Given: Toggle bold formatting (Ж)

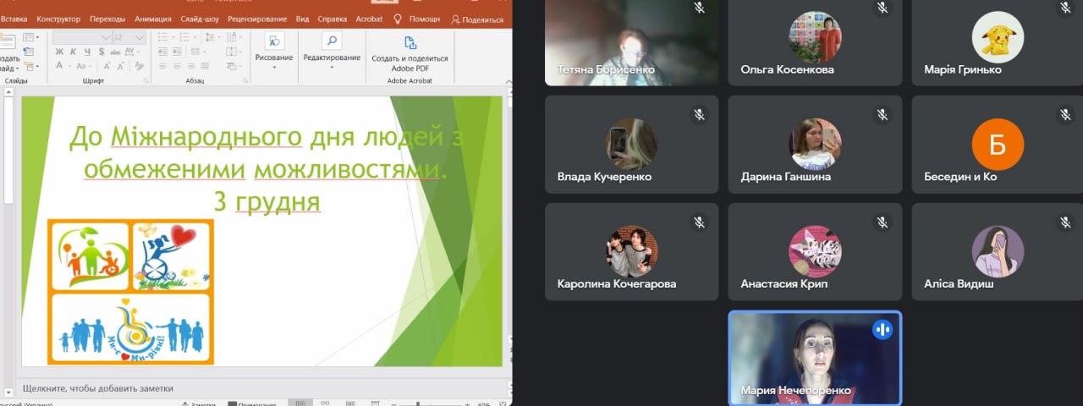Looking at the screenshot, I should tap(59, 52).
